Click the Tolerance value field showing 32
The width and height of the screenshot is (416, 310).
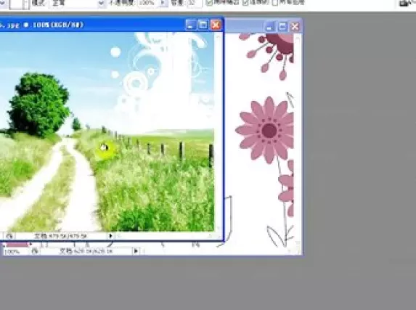195,3
